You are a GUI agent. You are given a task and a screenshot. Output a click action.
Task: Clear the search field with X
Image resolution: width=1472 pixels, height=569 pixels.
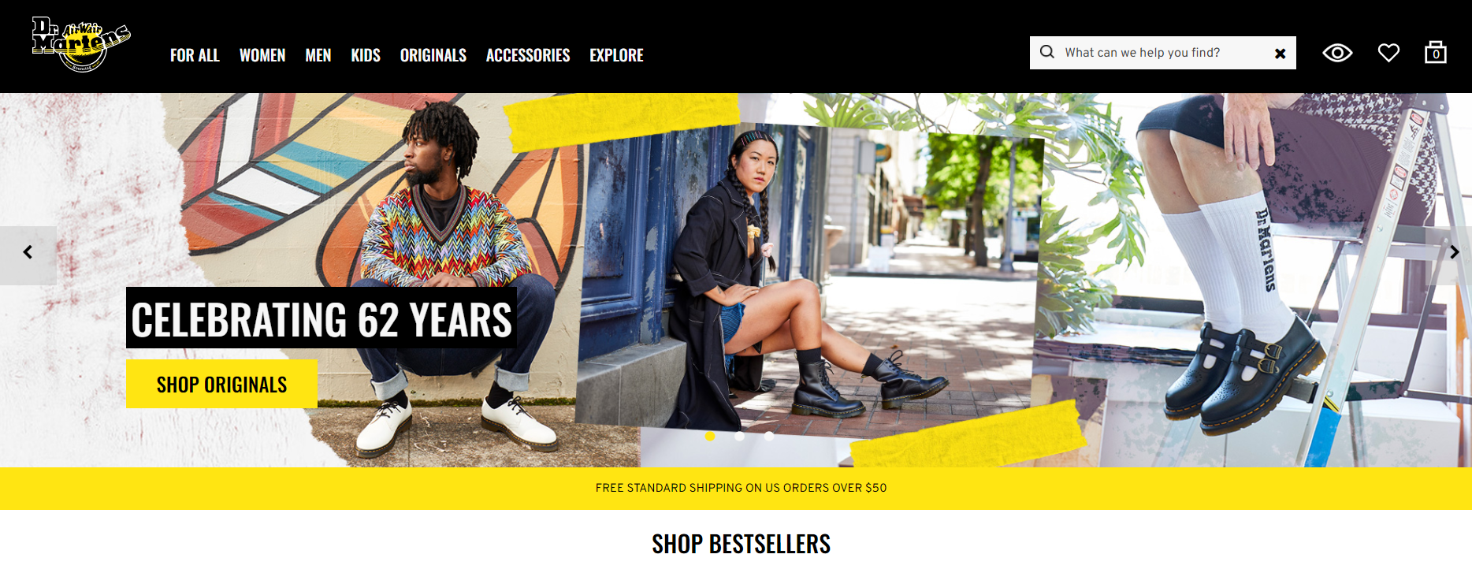pyautogui.click(x=1281, y=54)
